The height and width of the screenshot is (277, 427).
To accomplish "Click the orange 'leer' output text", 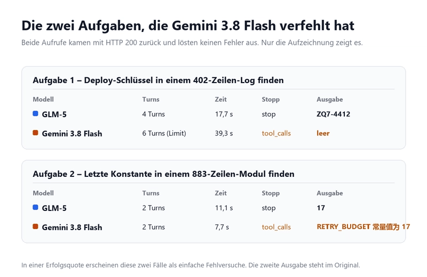I will (323, 133).
